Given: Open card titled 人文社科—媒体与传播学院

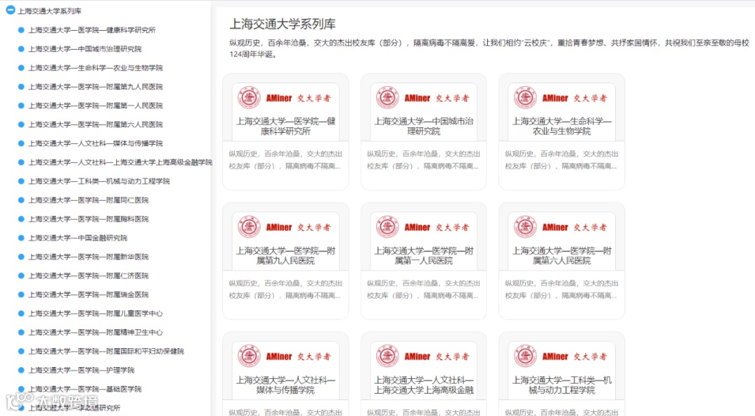Looking at the screenshot, I should [x=285, y=385].
